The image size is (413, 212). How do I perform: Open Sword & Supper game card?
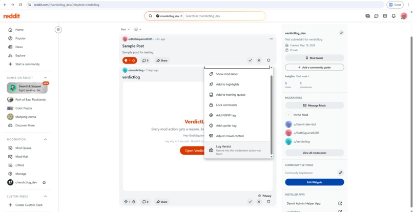(x=27, y=88)
